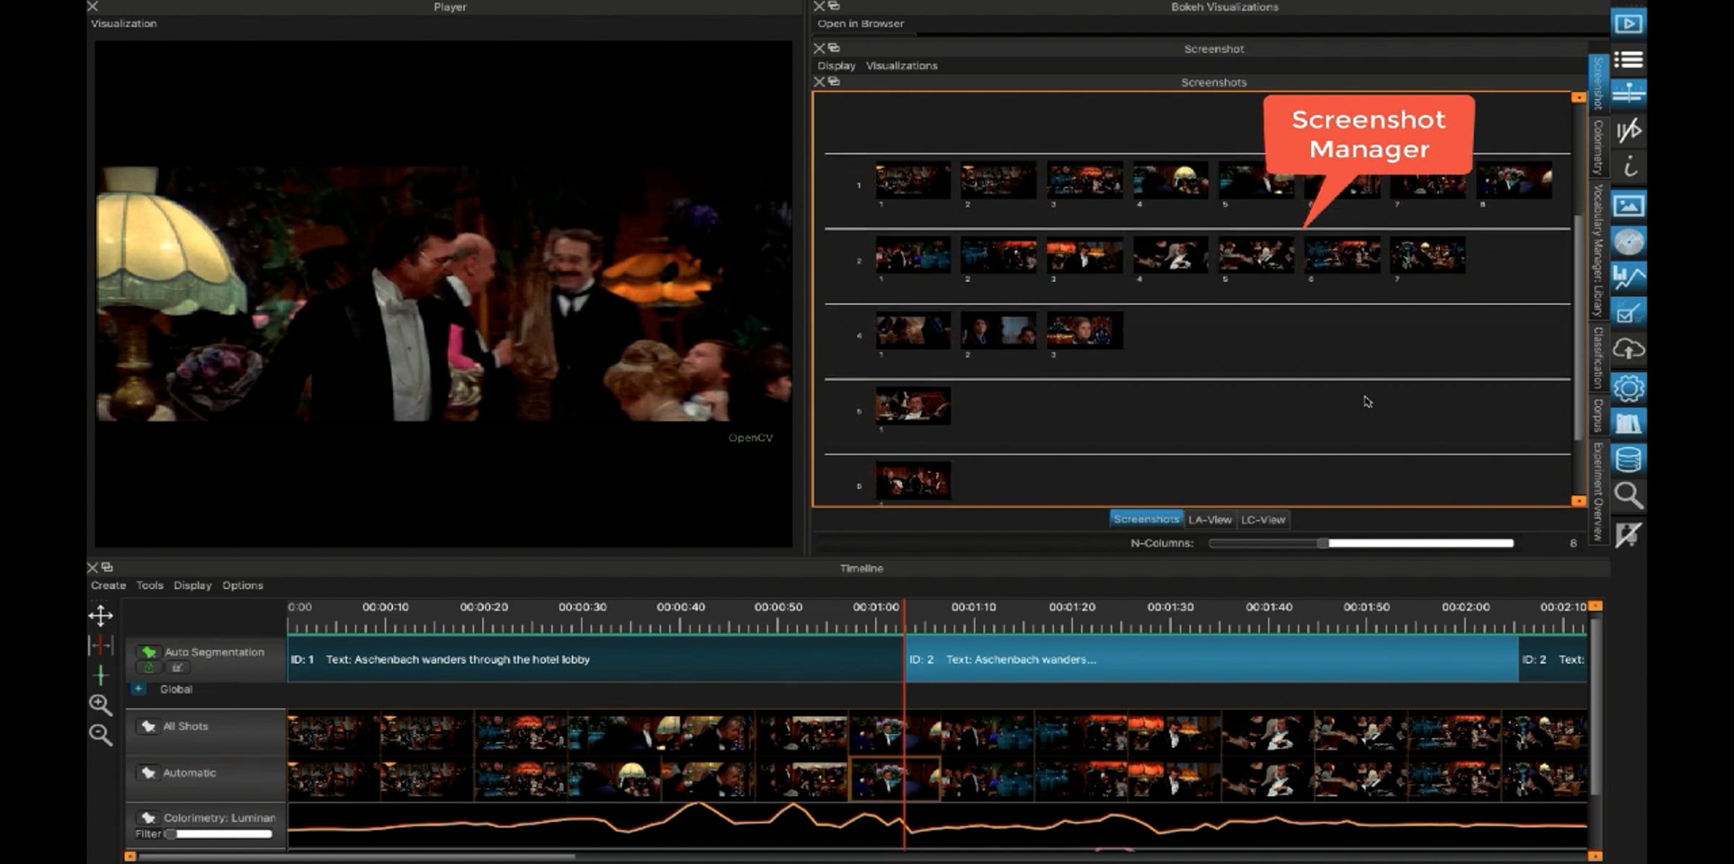The height and width of the screenshot is (864, 1734).
Task: Click Open in Browser in Bokeh panel
Action: tap(860, 23)
